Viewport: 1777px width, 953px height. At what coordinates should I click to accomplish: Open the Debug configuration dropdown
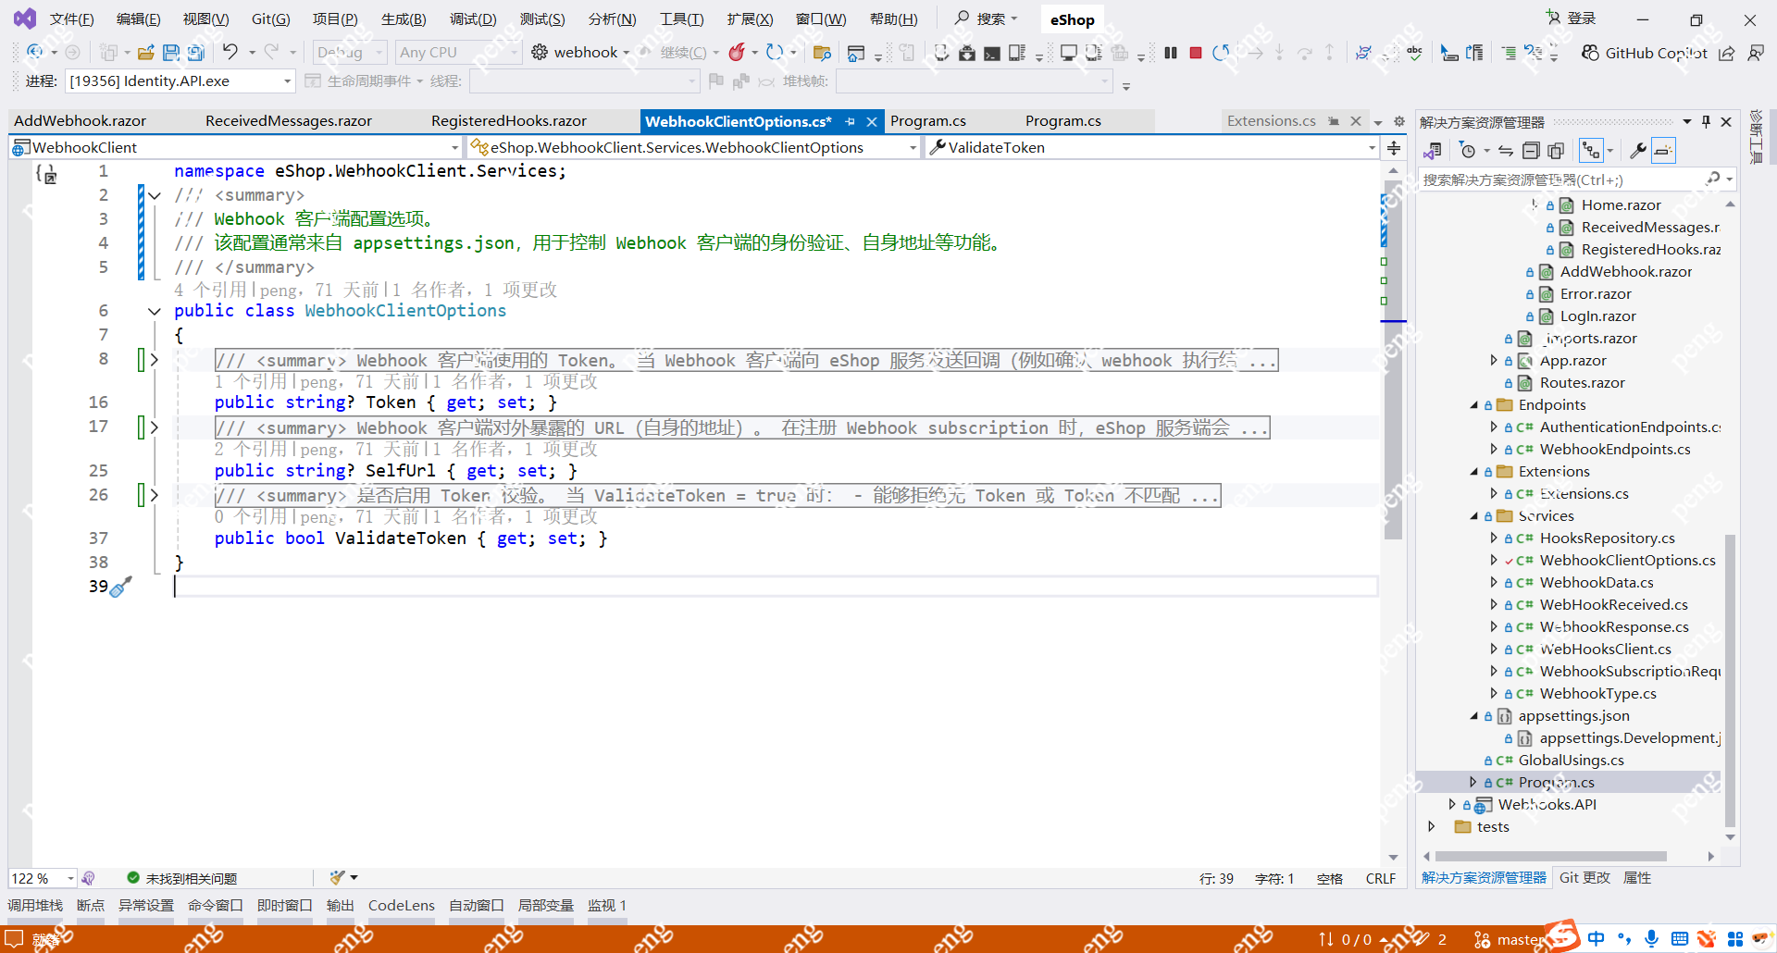[349, 53]
